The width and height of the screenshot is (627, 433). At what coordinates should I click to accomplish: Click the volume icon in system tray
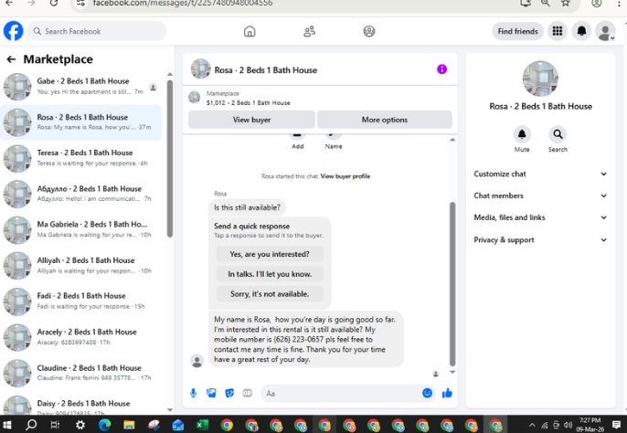(568, 425)
